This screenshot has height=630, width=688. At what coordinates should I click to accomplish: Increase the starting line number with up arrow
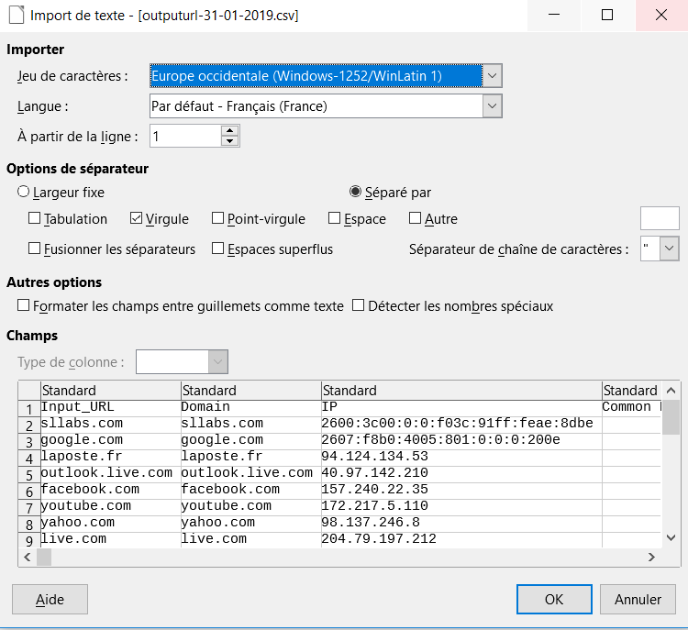[x=229, y=130]
